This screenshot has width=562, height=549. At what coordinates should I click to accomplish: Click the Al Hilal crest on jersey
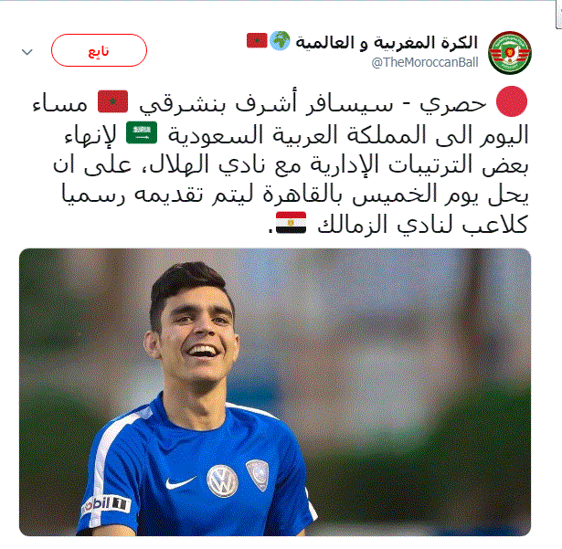258,474
